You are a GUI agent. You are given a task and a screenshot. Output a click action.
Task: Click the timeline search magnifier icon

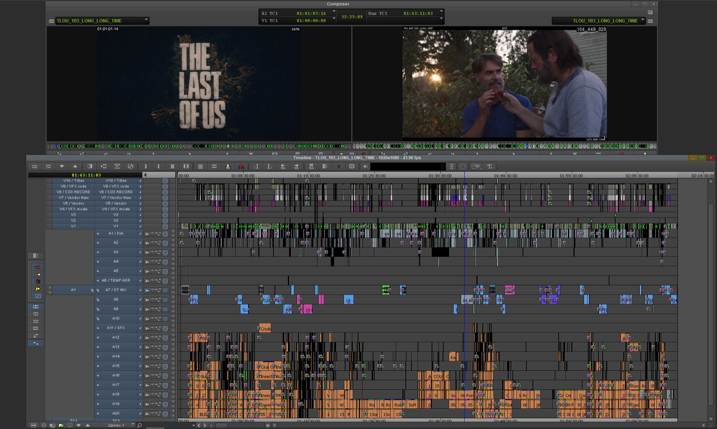coord(139,426)
